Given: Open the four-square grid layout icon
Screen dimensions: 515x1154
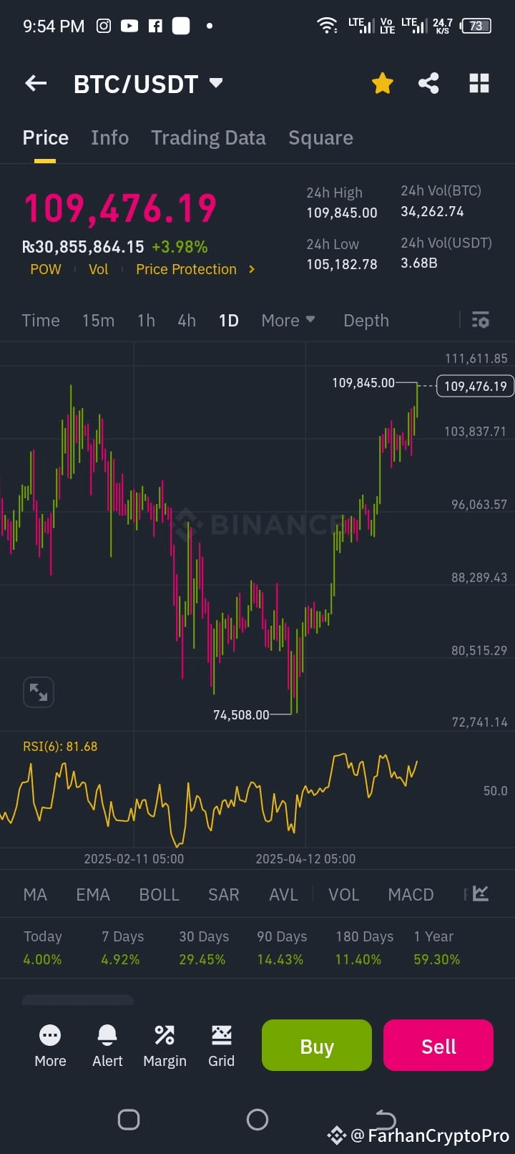Looking at the screenshot, I should coord(479,83).
